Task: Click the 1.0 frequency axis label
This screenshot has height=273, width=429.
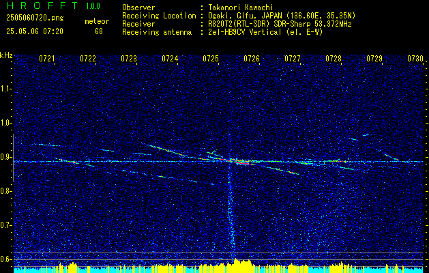Action: coord(5,123)
